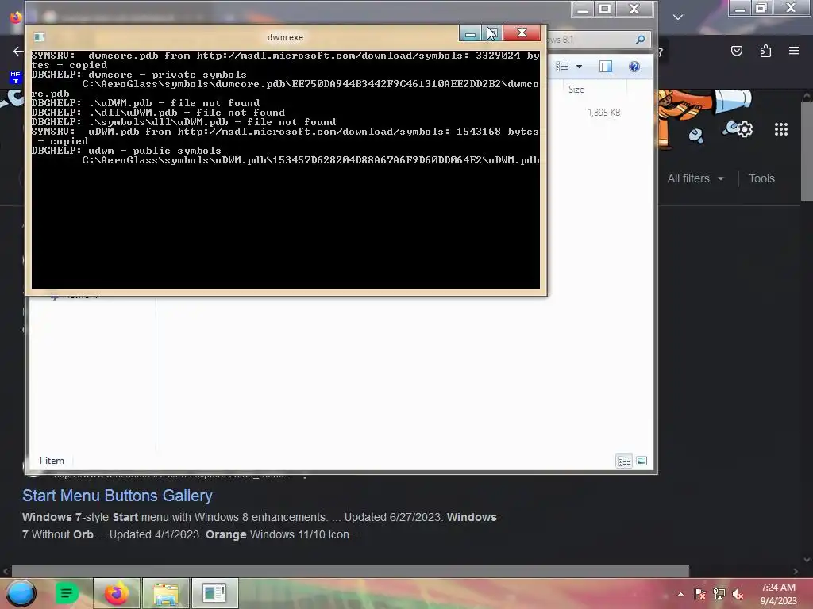Click the horizontal scrollbar left arrow
This screenshot has width=813, height=609.
tap(6, 571)
